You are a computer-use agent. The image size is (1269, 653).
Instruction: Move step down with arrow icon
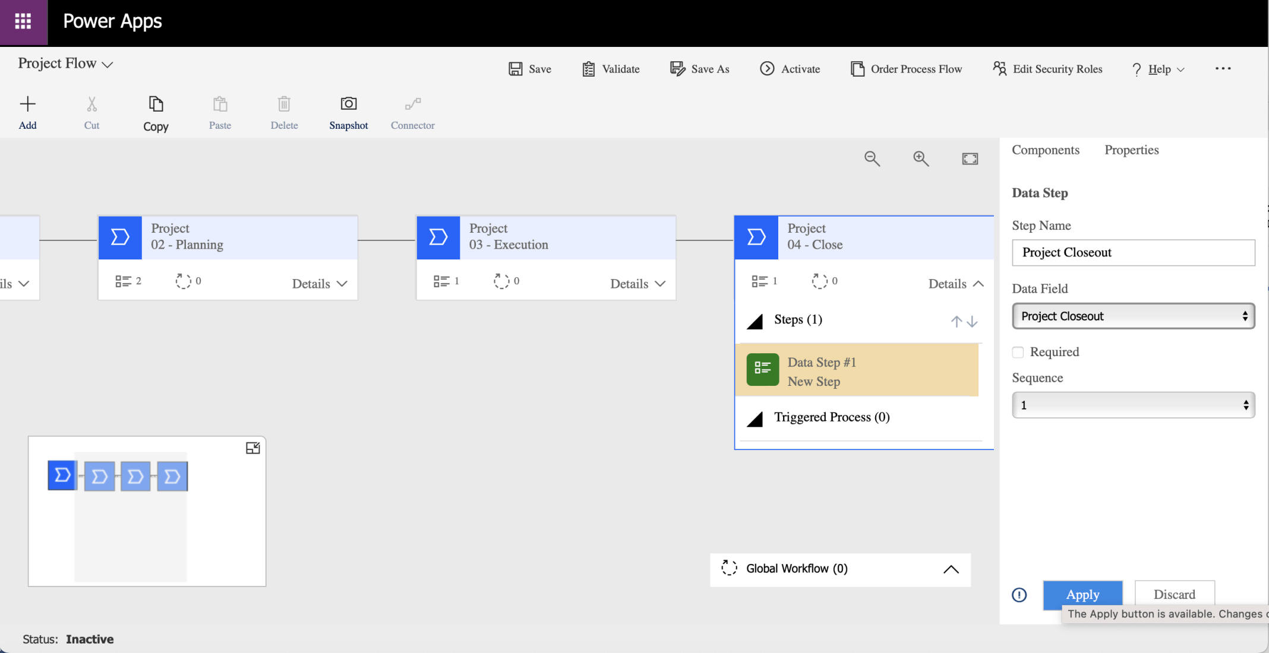tap(973, 322)
